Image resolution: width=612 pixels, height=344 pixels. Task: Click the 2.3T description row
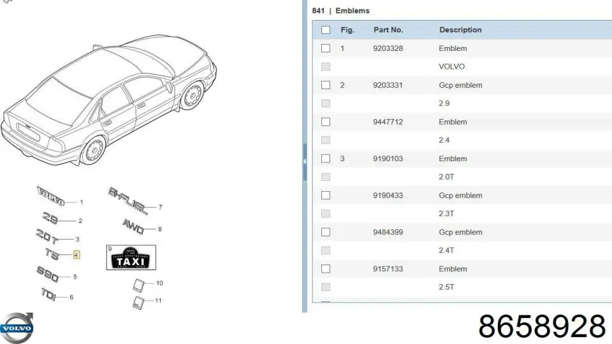click(x=446, y=213)
